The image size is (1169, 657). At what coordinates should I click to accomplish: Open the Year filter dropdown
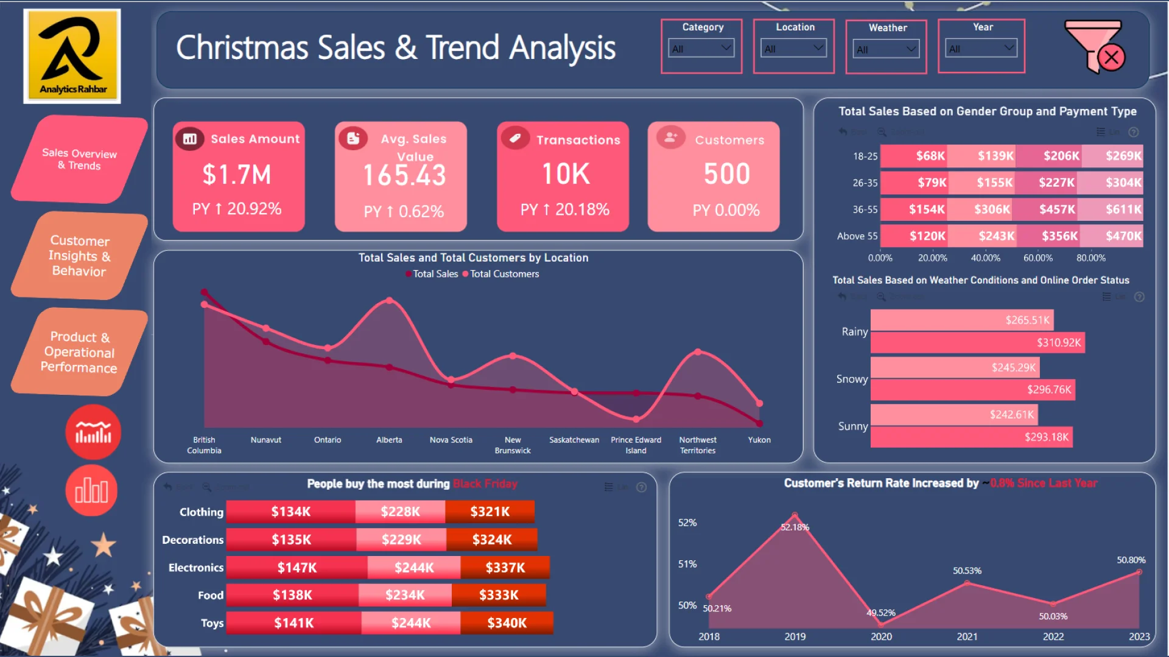(x=981, y=48)
